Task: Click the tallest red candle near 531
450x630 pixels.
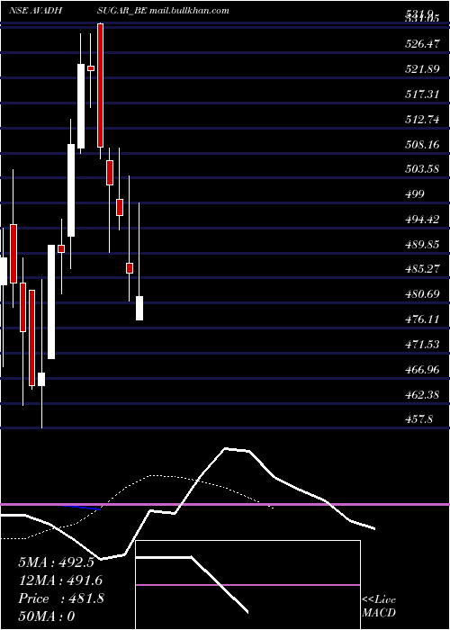Action: click(100, 85)
